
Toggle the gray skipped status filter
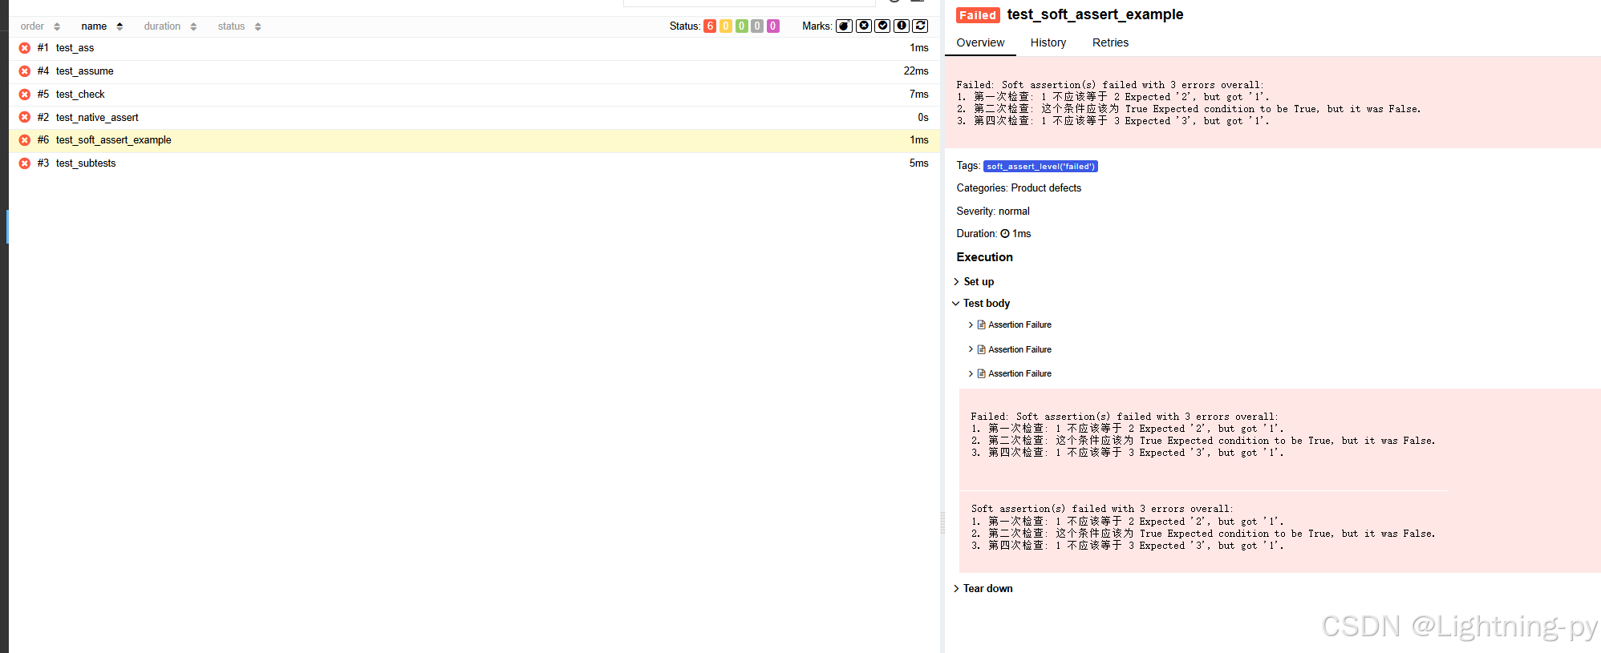coord(757,26)
